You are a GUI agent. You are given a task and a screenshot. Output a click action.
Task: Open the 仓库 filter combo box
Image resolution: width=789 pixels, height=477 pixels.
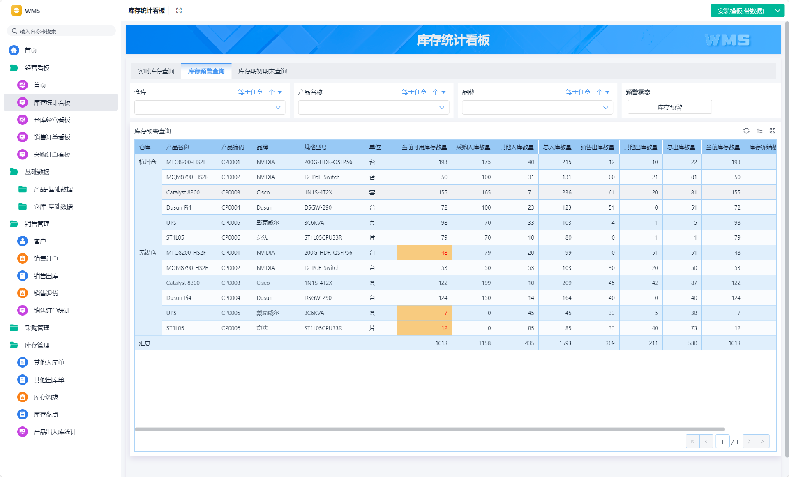pos(210,107)
